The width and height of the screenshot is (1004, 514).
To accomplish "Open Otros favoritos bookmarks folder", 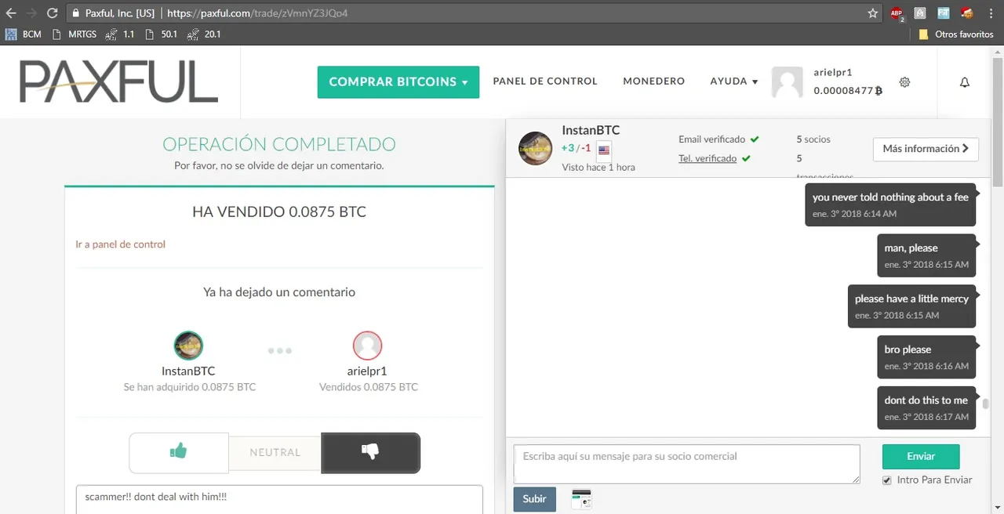I will [956, 34].
